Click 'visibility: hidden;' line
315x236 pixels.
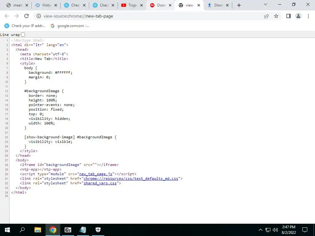tap(50, 119)
